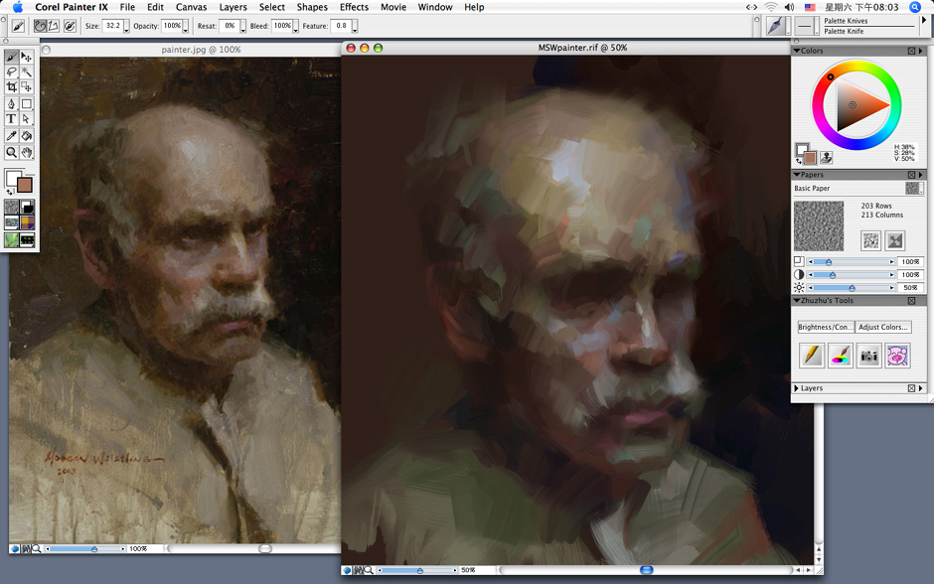
Task: Open the gradient selector in toolbox
Action: tap(28, 208)
